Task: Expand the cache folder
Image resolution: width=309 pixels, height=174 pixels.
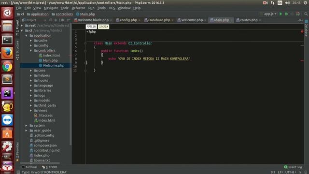Action: (31, 41)
